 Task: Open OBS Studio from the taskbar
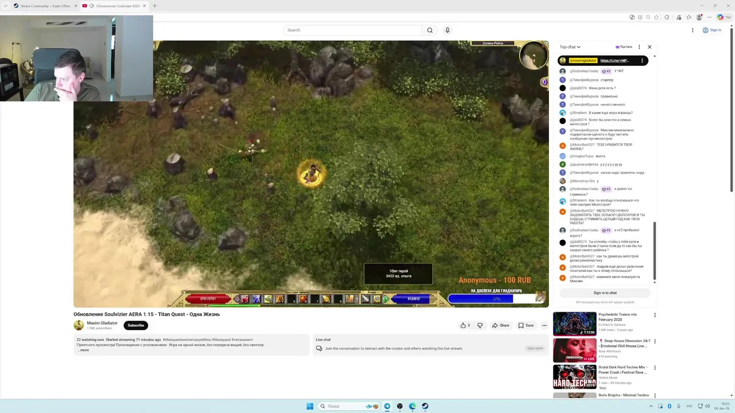coord(400,406)
